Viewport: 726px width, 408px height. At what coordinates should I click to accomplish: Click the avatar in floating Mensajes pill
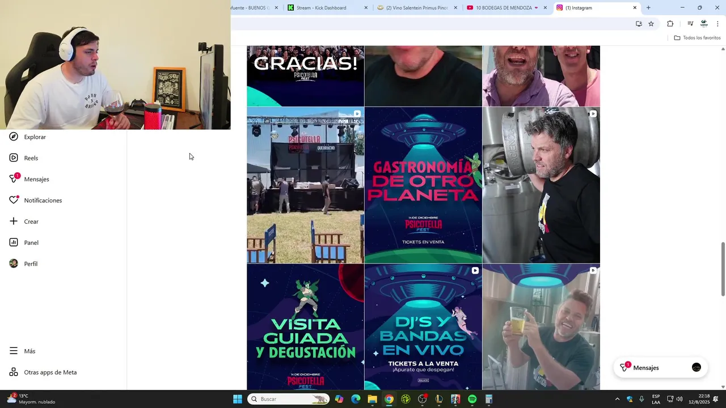(697, 368)
